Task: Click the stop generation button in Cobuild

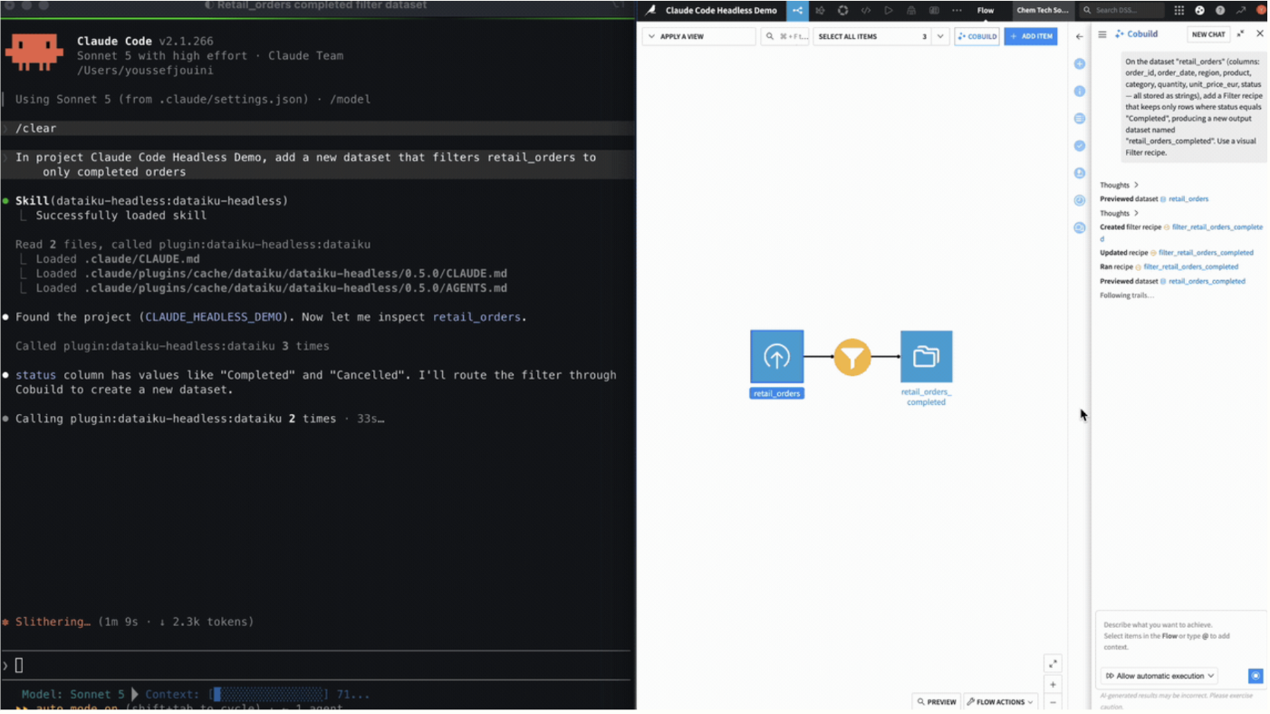Action: [x=1255, y=676]
